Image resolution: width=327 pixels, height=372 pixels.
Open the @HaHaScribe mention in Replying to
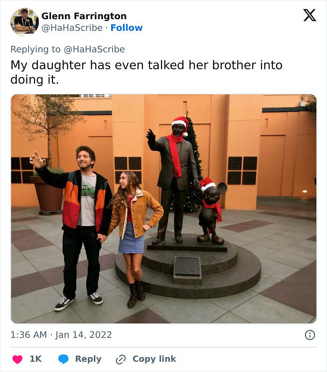point(94,50)
